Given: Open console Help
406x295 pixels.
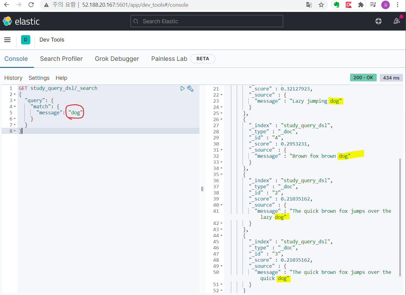Looking at the screenshot, I should pos(61,78).
